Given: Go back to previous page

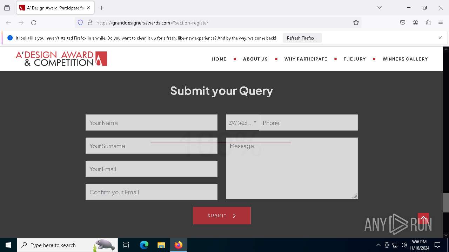Looking at the screenshot, I should (x=8, y=23).
